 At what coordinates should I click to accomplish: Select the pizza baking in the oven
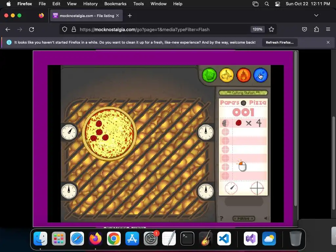pos(109,134)
